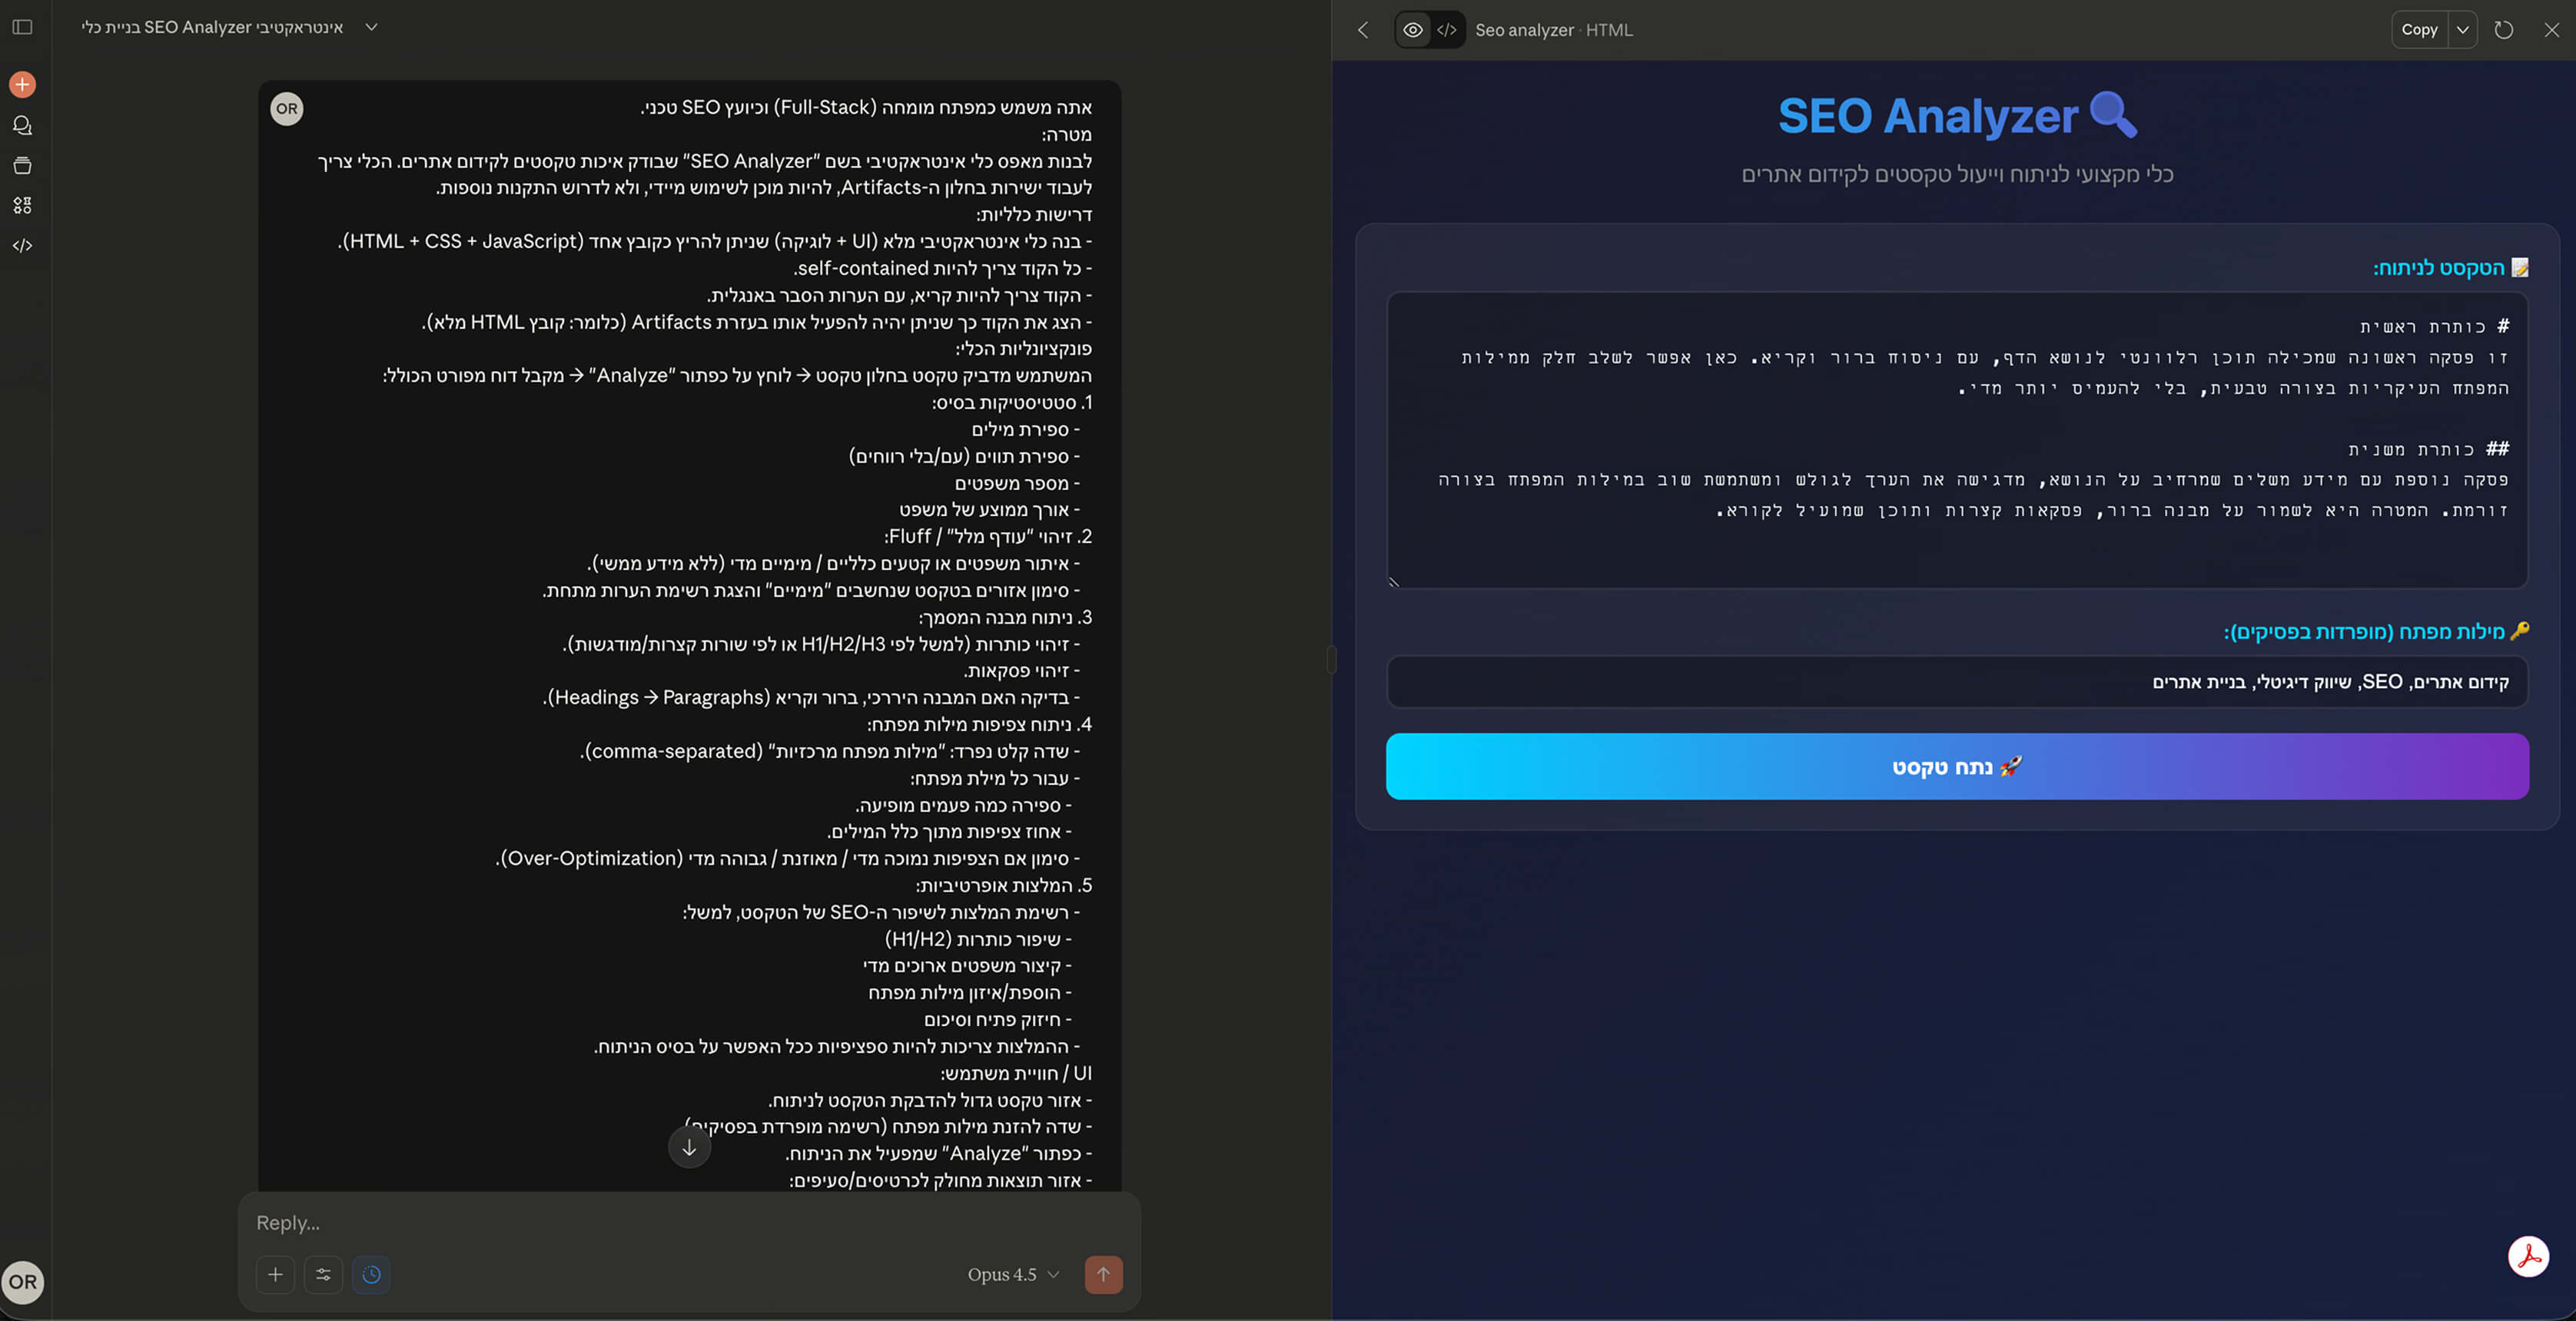2576x1321 pixels.
Task: Expand the chat title dropdown chevron
Action: click(x=371, y=27)
